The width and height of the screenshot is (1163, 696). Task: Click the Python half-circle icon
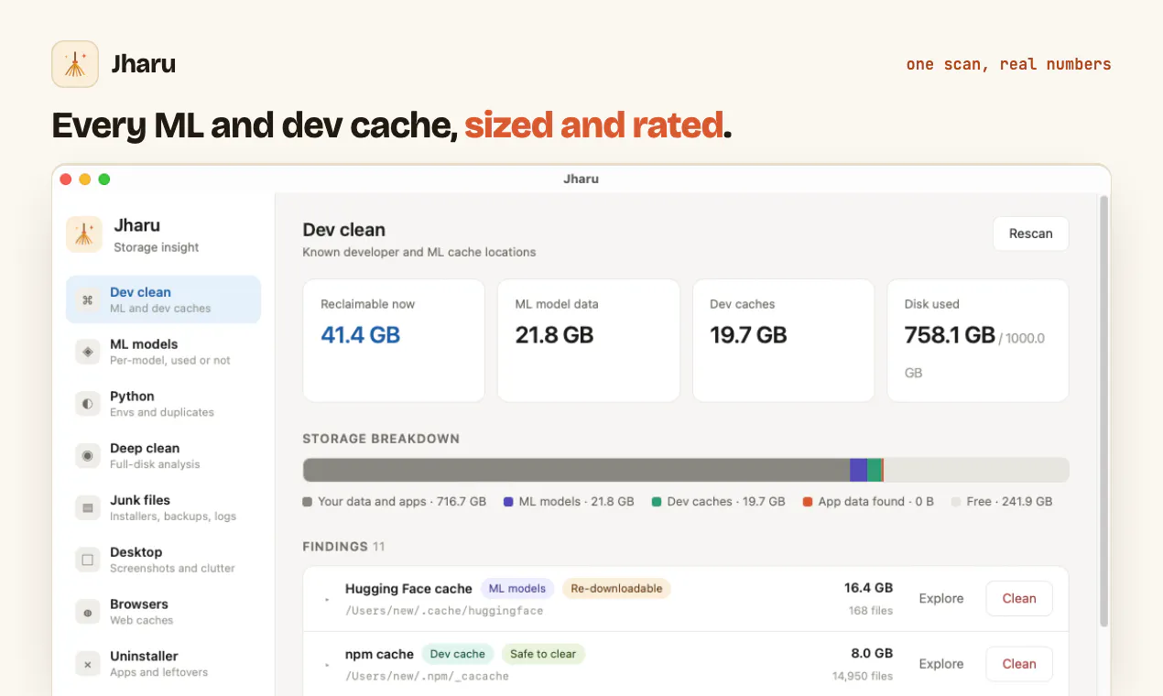click(88, 404)
